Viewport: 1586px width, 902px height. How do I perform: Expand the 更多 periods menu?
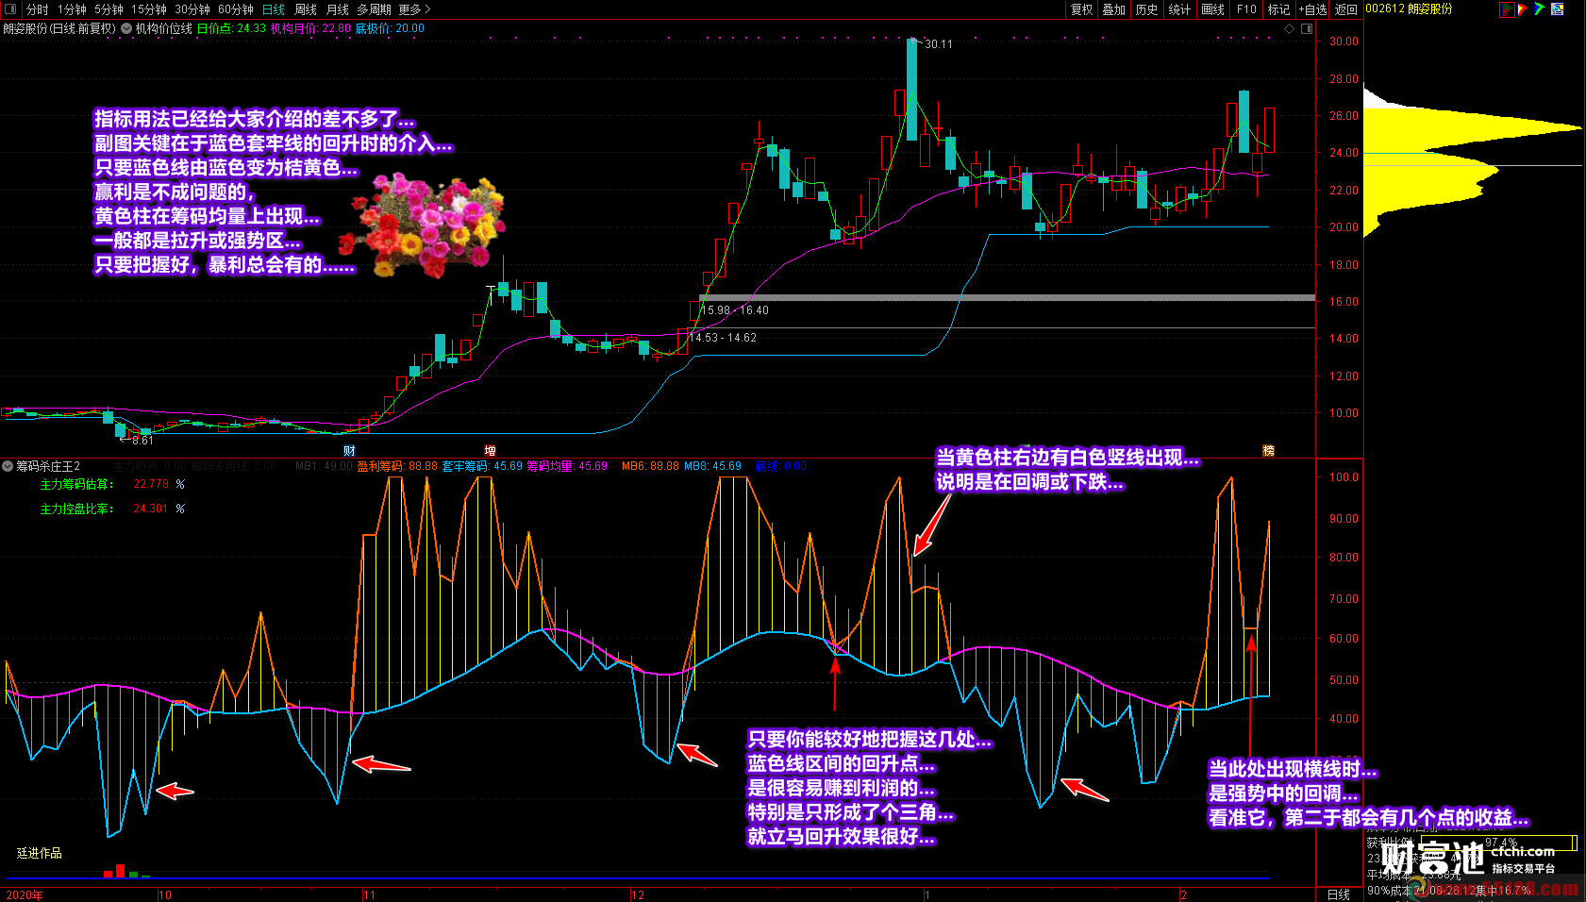coord(414,9)
